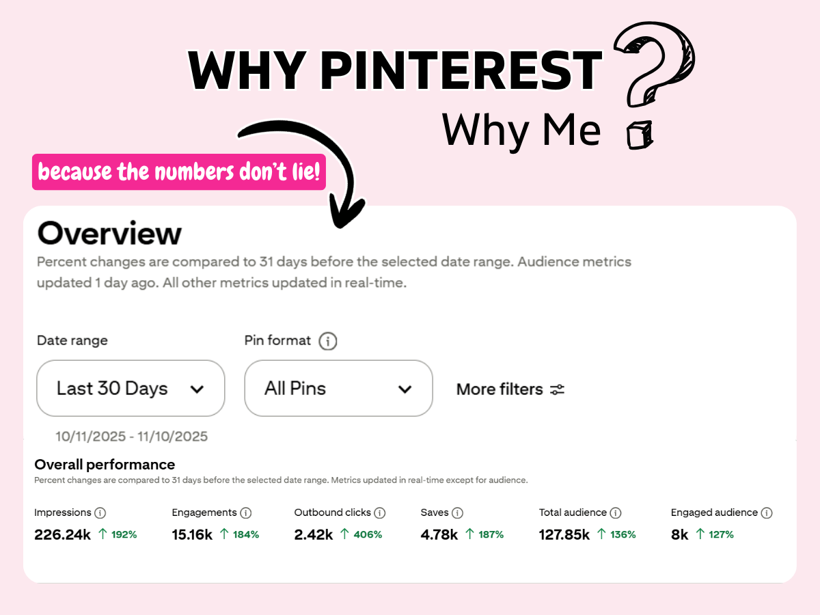This screenshot has height=615, width=820.
Task: Click the 406% outbound clicks change indicator
Action: click(x=361, y=534)
